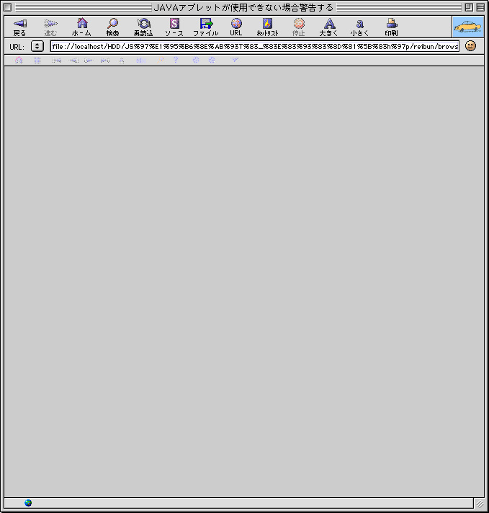Click the smiley face status icon
Viewport: 489px width, 513px height.
[470, 46]
